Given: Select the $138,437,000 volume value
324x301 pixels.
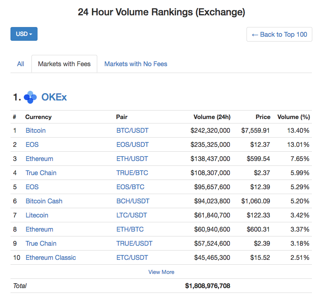Looking at the screenshot, I should click(x=210, y=159).
